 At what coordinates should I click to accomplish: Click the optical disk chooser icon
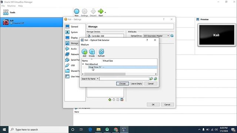pos(172,36)
